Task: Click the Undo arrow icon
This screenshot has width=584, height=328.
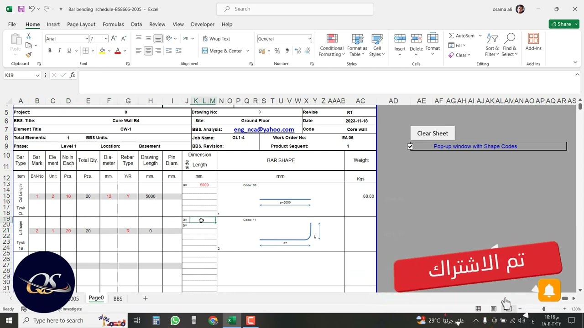Action: (31, 9)
